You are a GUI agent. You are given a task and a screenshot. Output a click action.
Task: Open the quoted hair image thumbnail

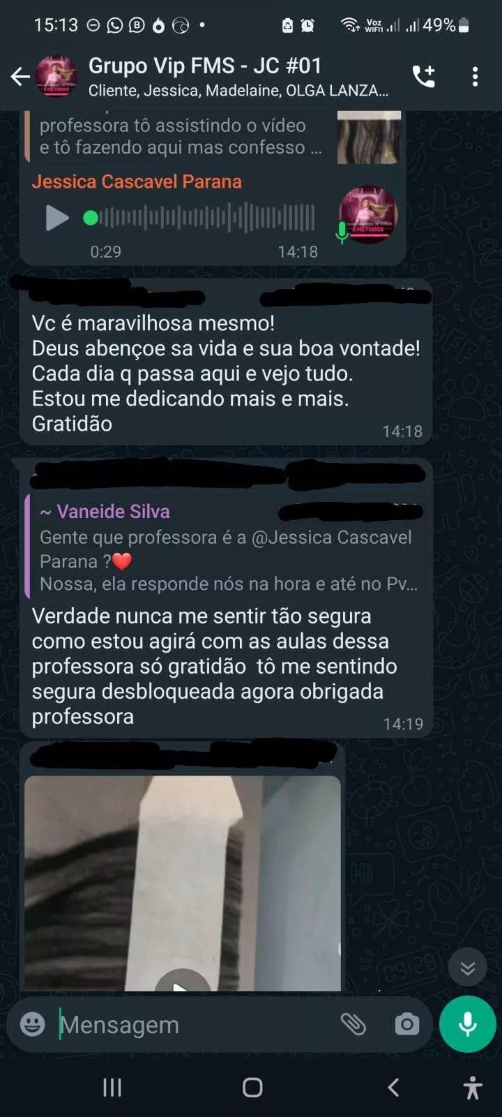click(369, 138)
